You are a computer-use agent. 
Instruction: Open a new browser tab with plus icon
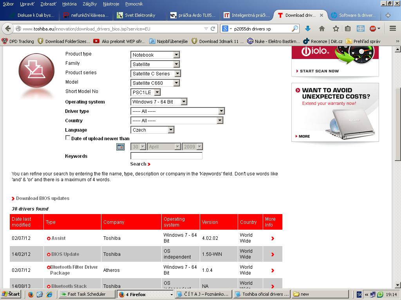pos(388,15)
